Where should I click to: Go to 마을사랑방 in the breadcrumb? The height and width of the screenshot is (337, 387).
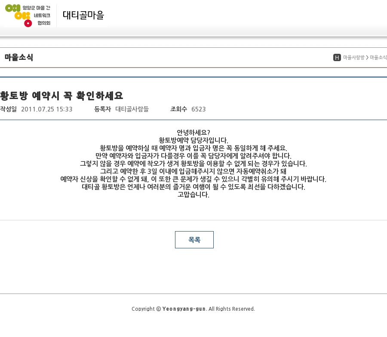coord(353,58)
